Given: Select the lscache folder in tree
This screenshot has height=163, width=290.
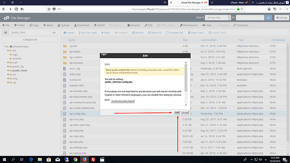Looking at the screenshot, I should click(17, 59).
